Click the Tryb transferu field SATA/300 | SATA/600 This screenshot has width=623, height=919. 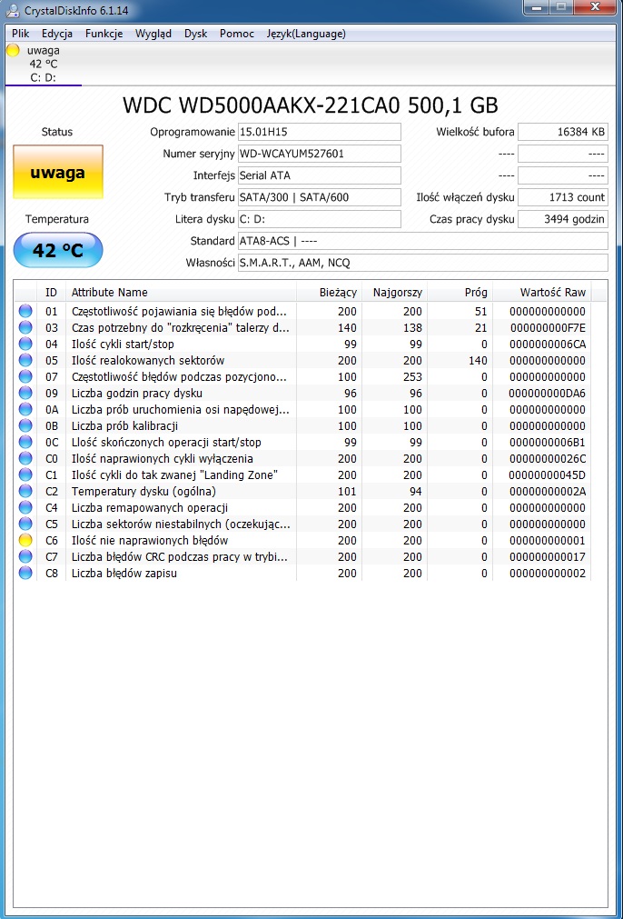319,197
